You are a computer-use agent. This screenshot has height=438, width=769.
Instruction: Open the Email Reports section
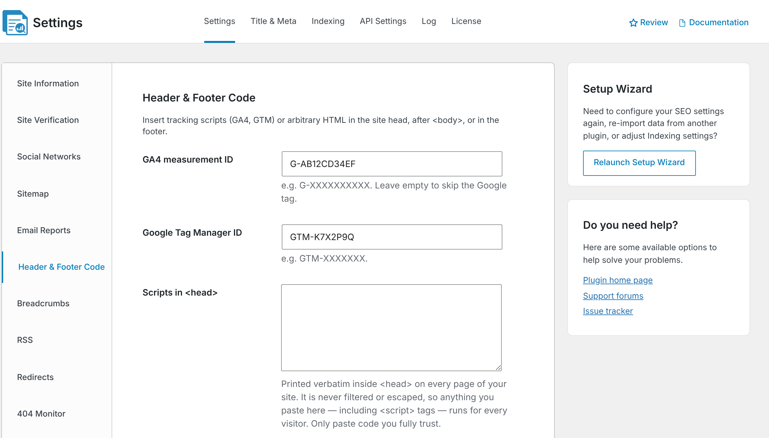(x=44, y=230)
